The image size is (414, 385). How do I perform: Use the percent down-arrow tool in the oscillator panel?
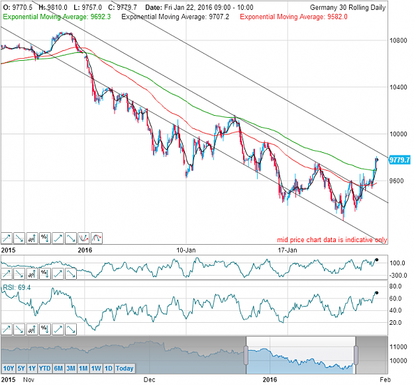(44, 274)
